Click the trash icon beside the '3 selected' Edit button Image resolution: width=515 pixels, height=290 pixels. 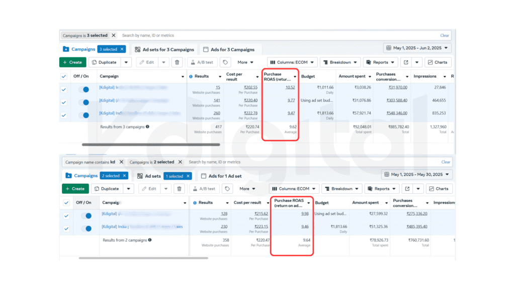pyautogui.click(x=177, y=62)
